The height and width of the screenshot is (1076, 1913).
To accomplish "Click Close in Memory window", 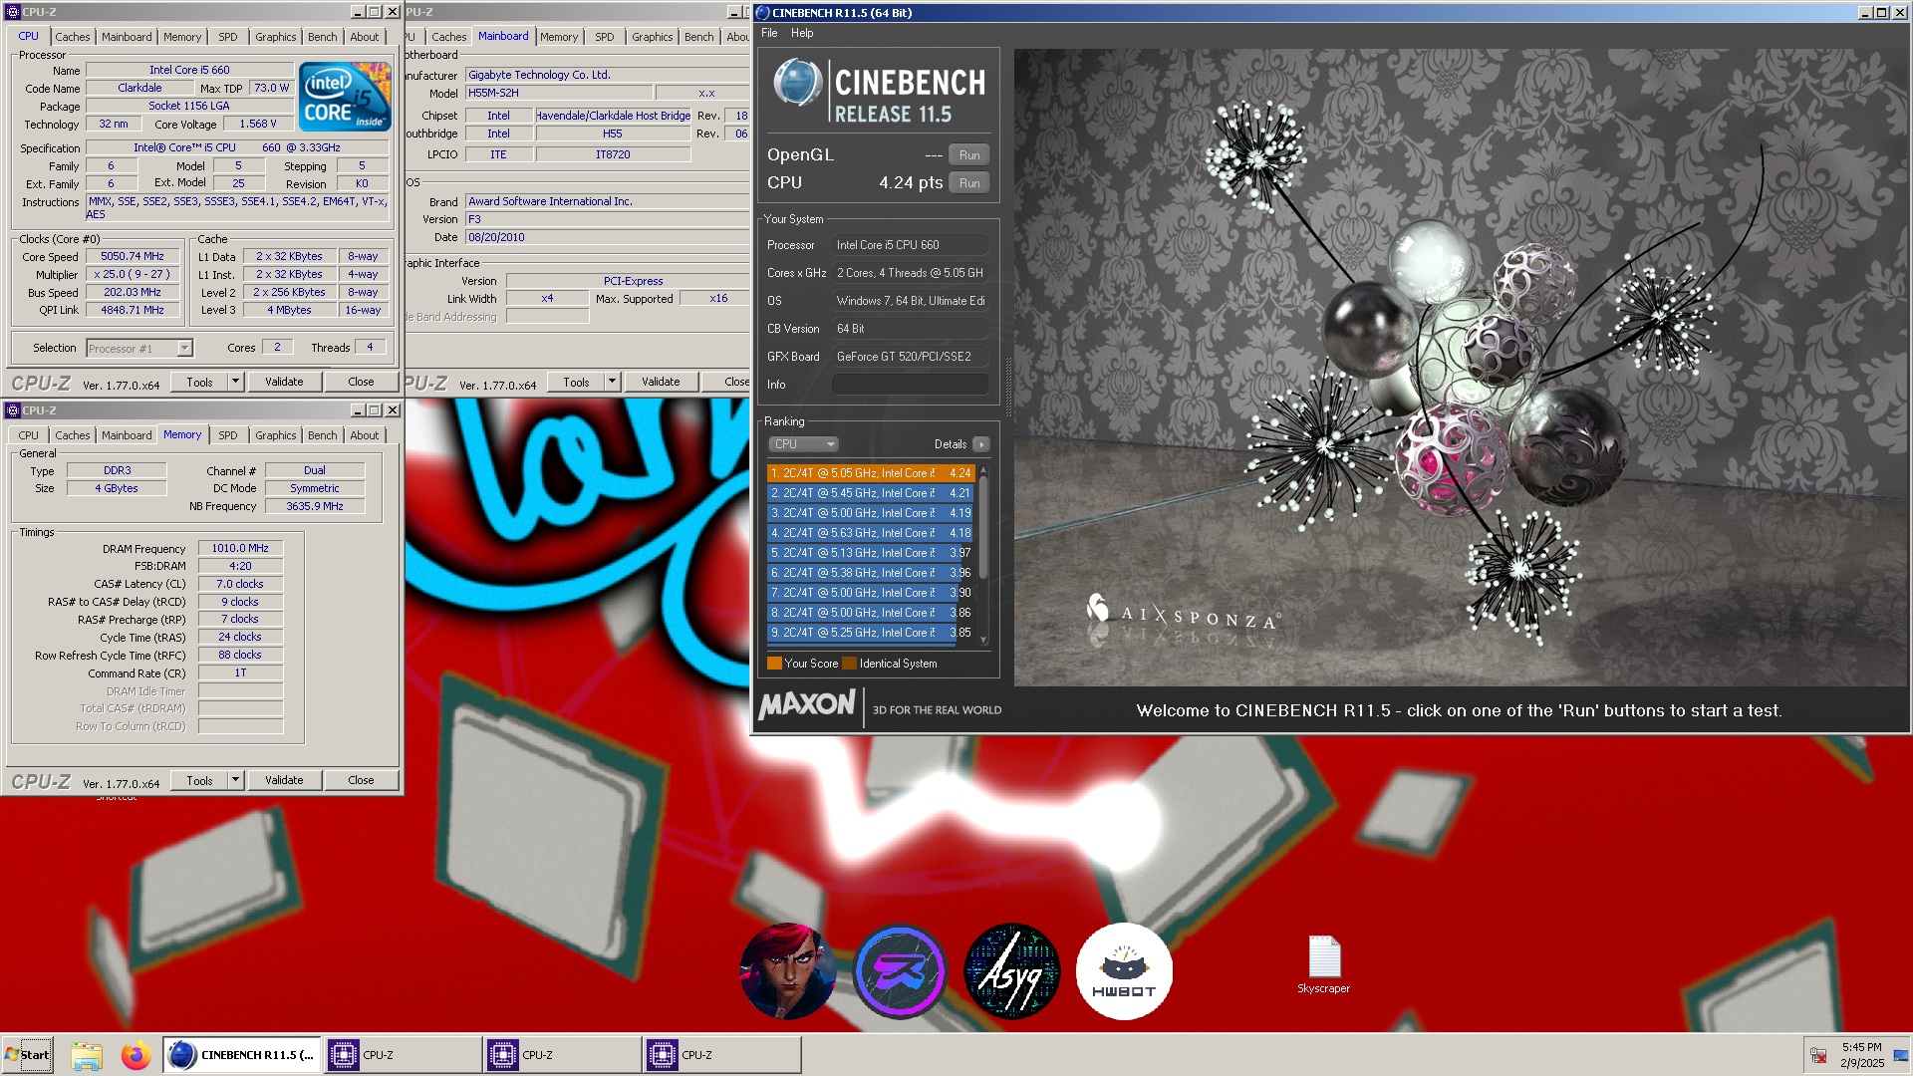I will click(361, 780).
